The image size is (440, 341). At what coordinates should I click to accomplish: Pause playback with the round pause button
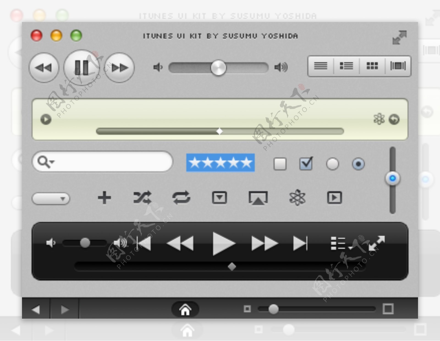click(82, 68)
